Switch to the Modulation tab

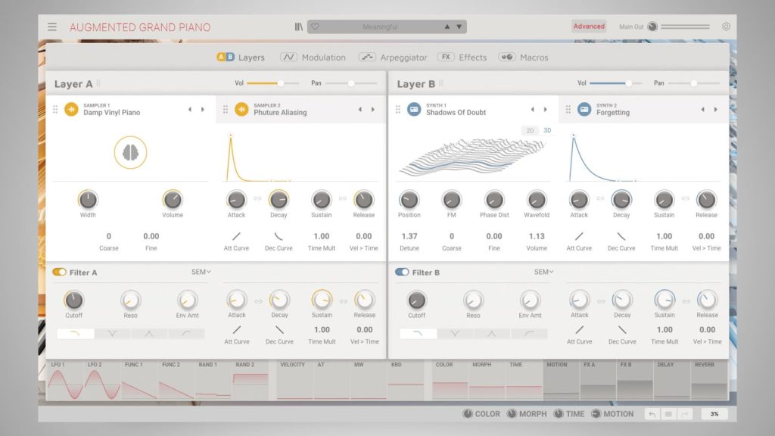point(313,58)
